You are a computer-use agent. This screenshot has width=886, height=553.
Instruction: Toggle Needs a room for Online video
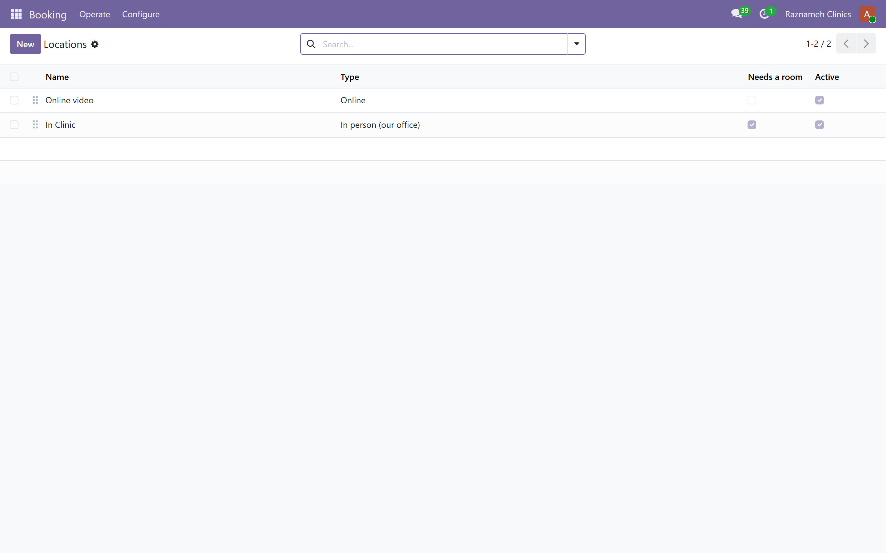point(752,100)
